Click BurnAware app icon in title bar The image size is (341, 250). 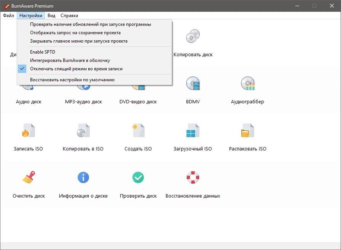[6, 6]
